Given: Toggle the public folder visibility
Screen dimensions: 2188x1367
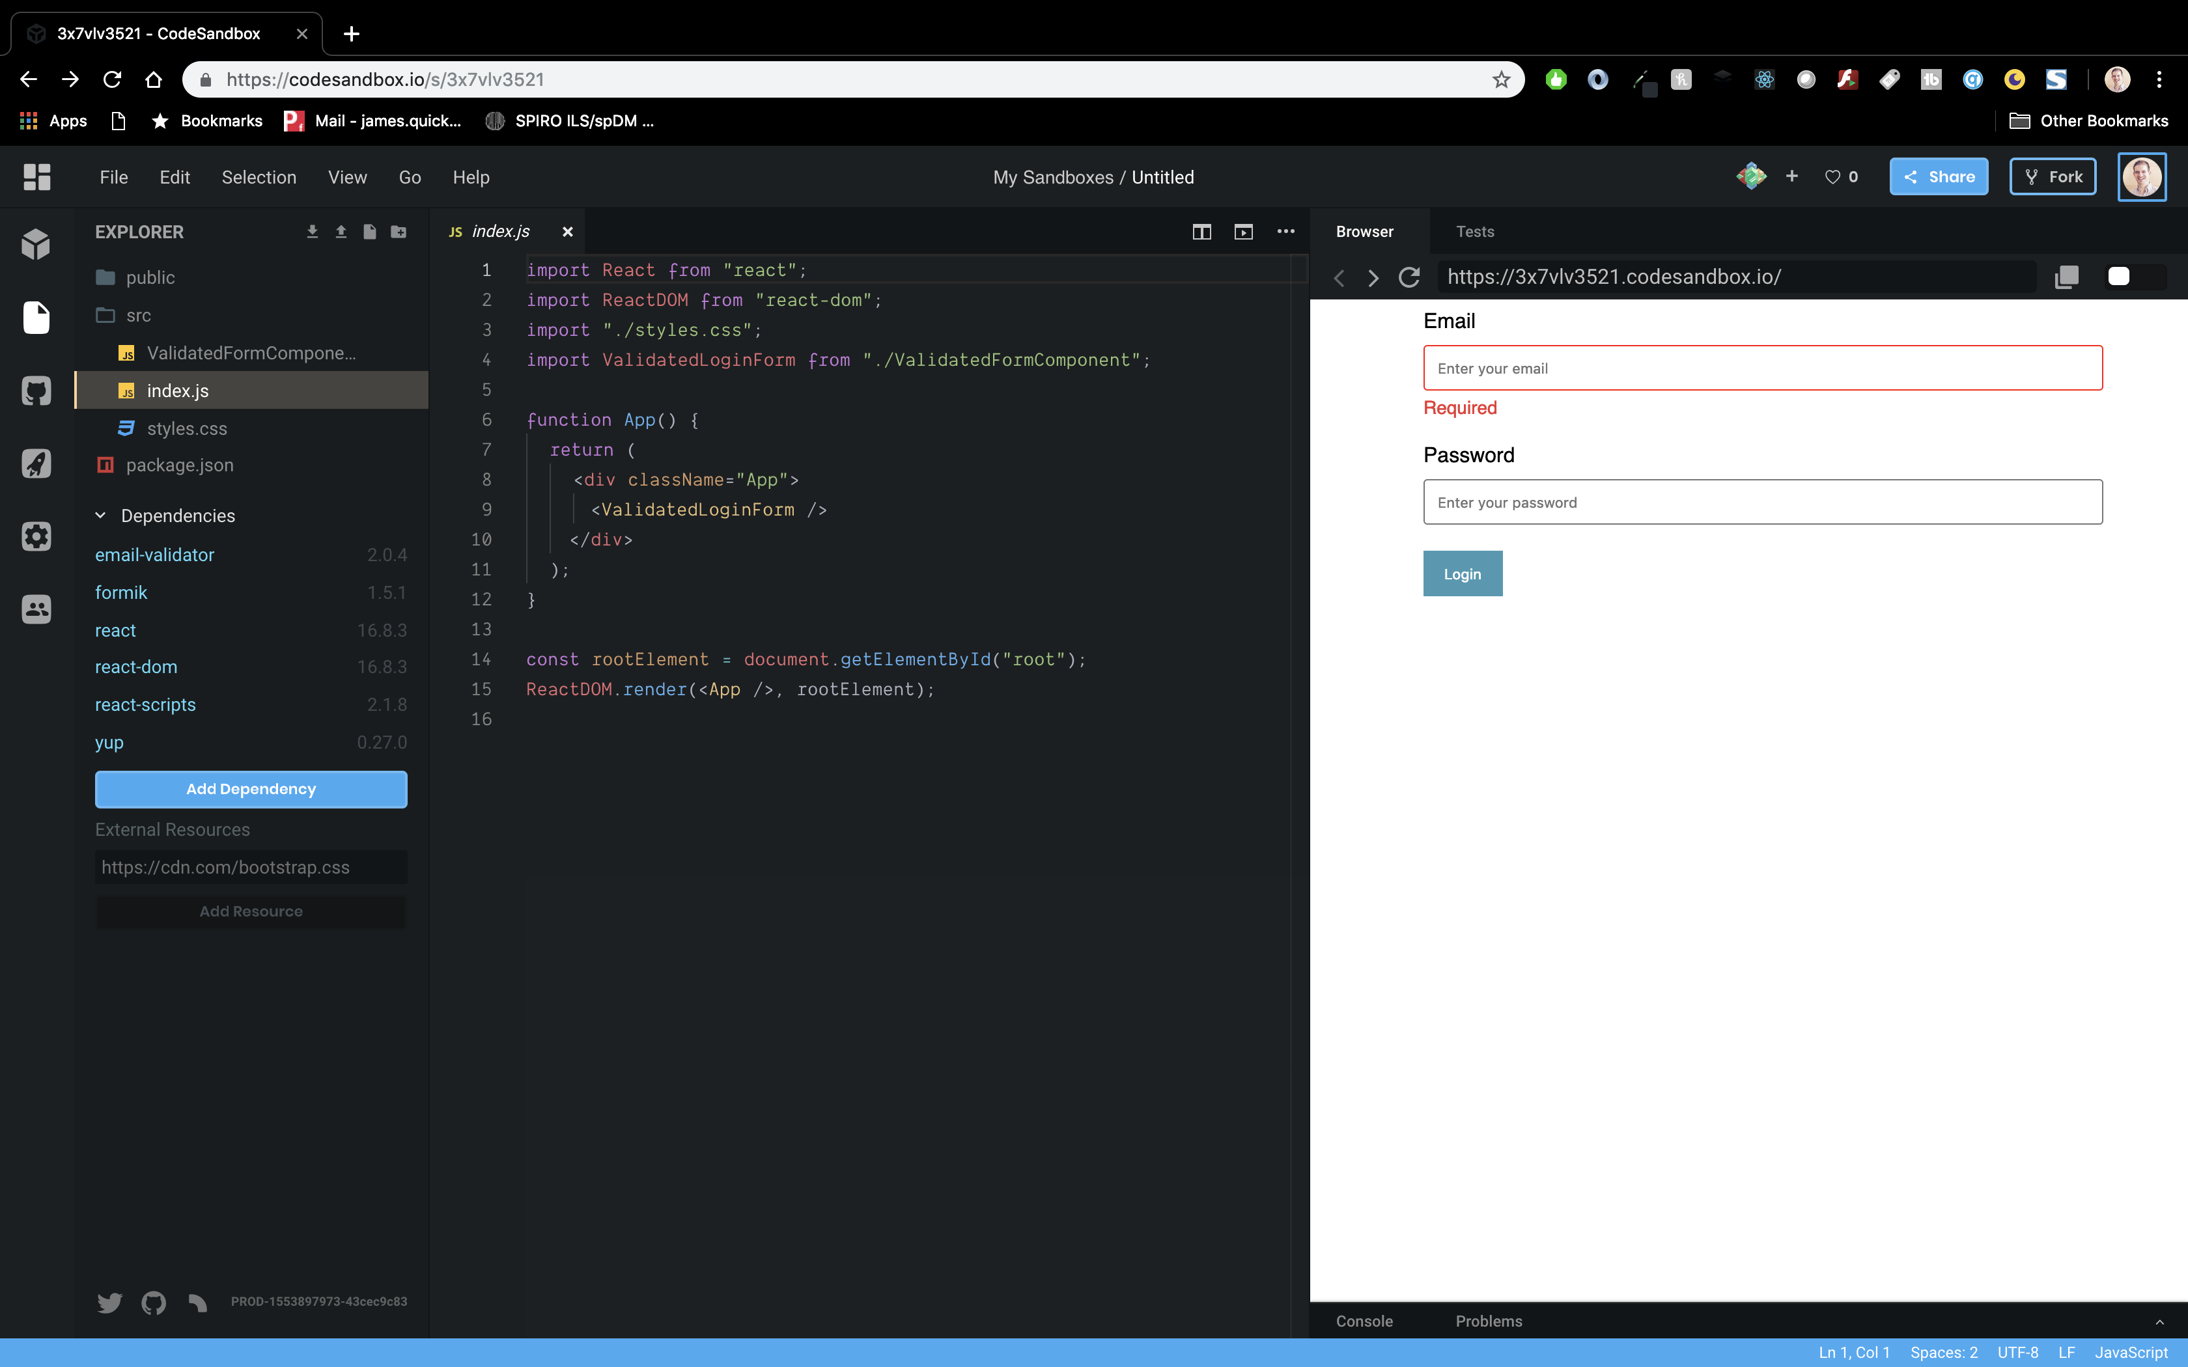Looking at the screenshot, I should pyautogui.click(x=150, y=277).
